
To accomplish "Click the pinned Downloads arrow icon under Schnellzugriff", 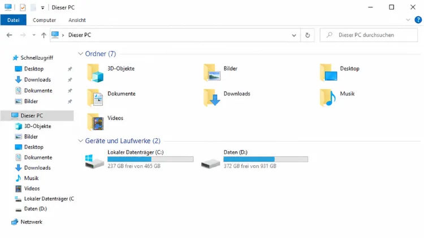I will tap(19, 80).
